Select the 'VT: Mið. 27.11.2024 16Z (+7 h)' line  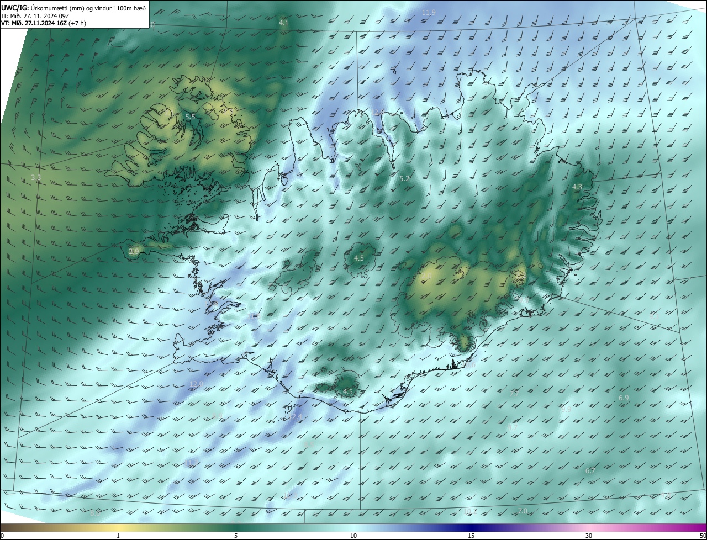pyautogui.click(x=43, y=23)
